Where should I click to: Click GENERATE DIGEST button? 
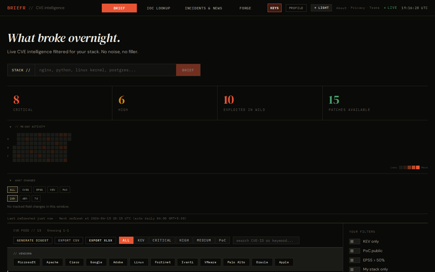click(33, 241)
